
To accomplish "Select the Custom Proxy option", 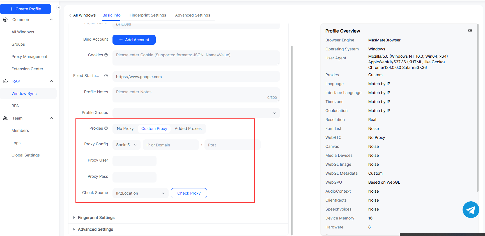I will pyautogui.click(x=154, y=128).
